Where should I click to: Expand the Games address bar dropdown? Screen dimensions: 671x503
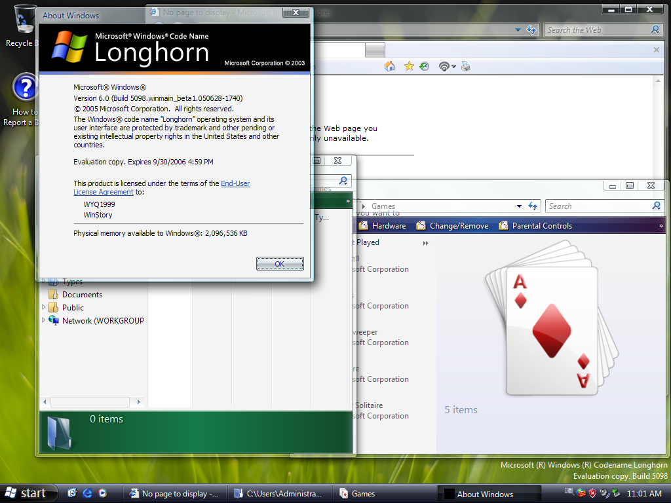coord(519,206)
